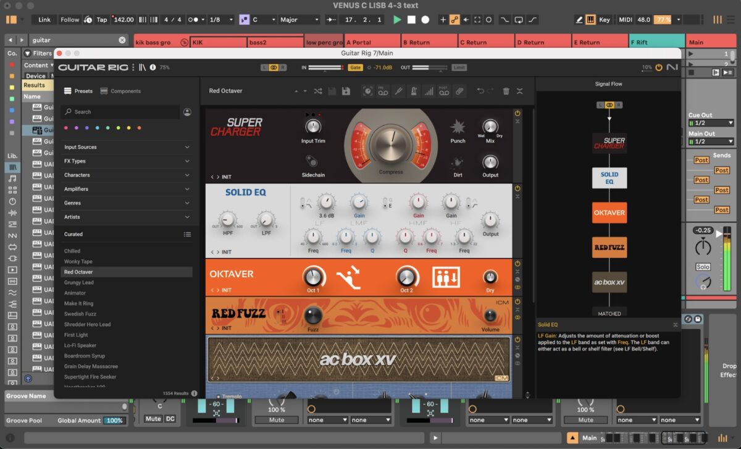Open the POST tapedeck tool
The width and height of the screenshot is (741, 449).
(443, 91)
